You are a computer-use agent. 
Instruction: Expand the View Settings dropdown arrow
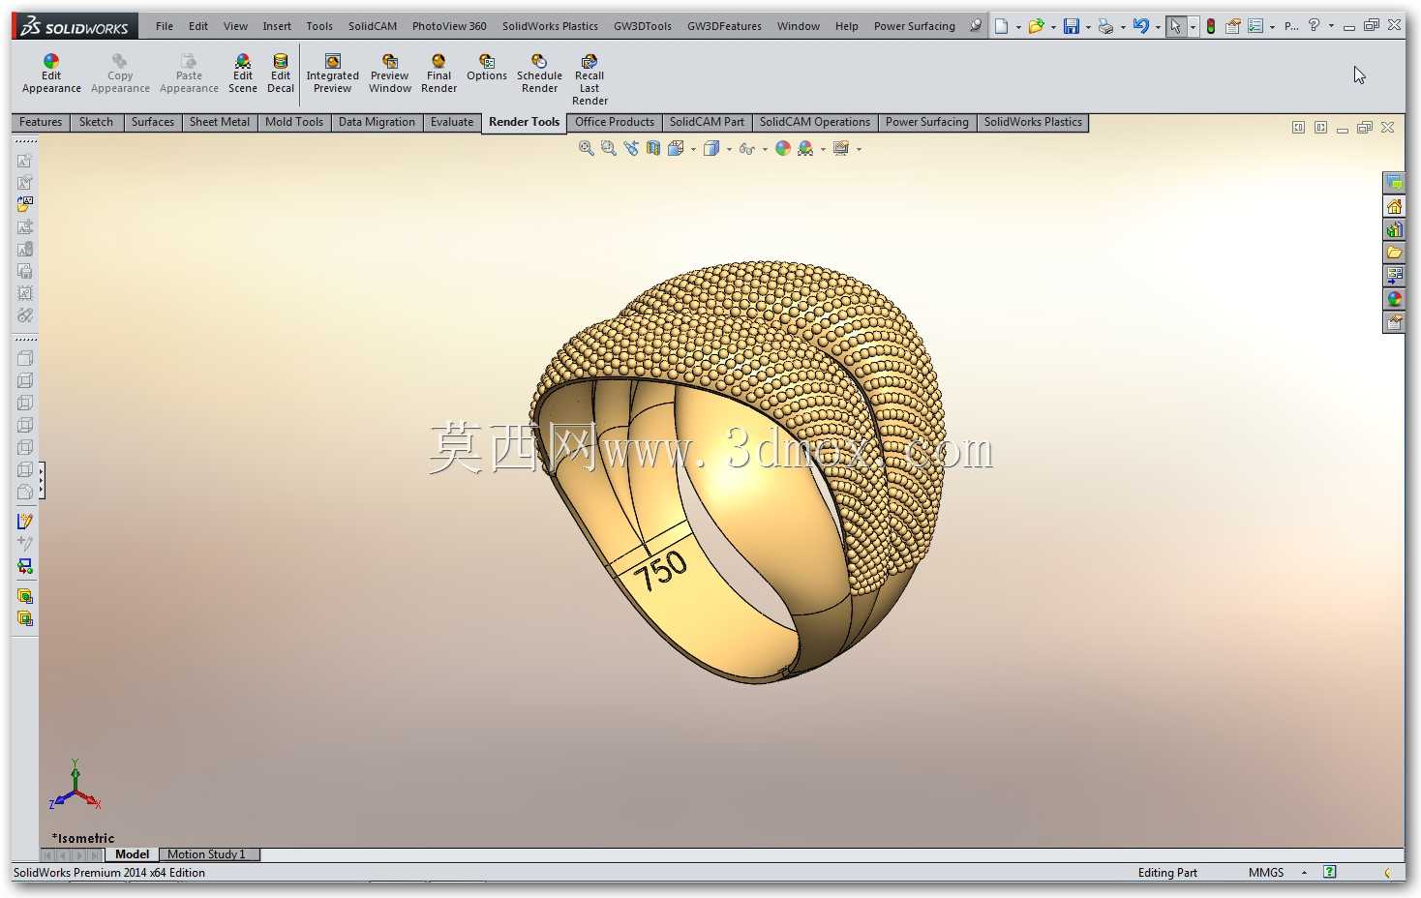859,149
